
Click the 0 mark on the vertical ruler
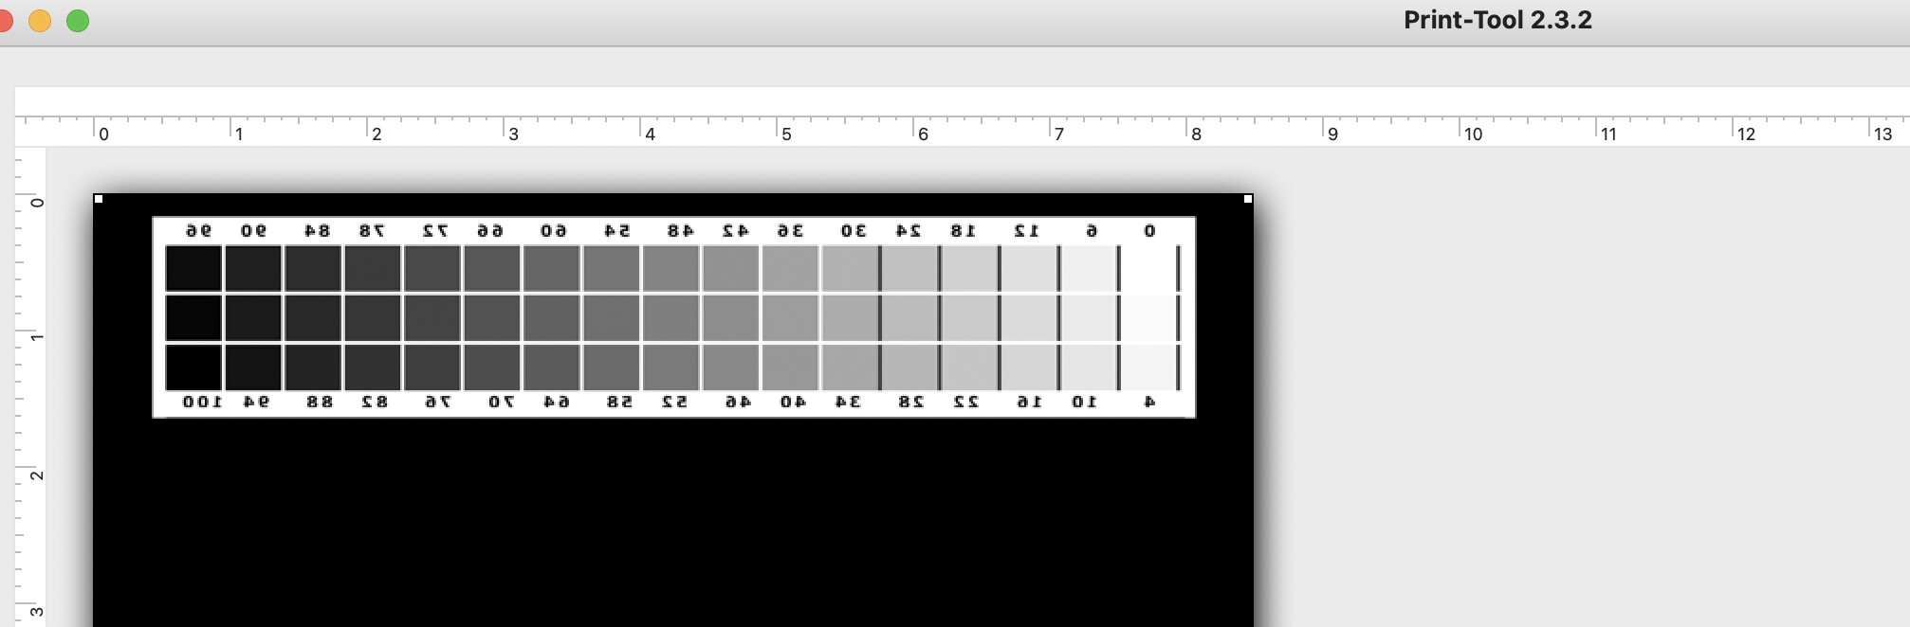(x=37, y=203)
